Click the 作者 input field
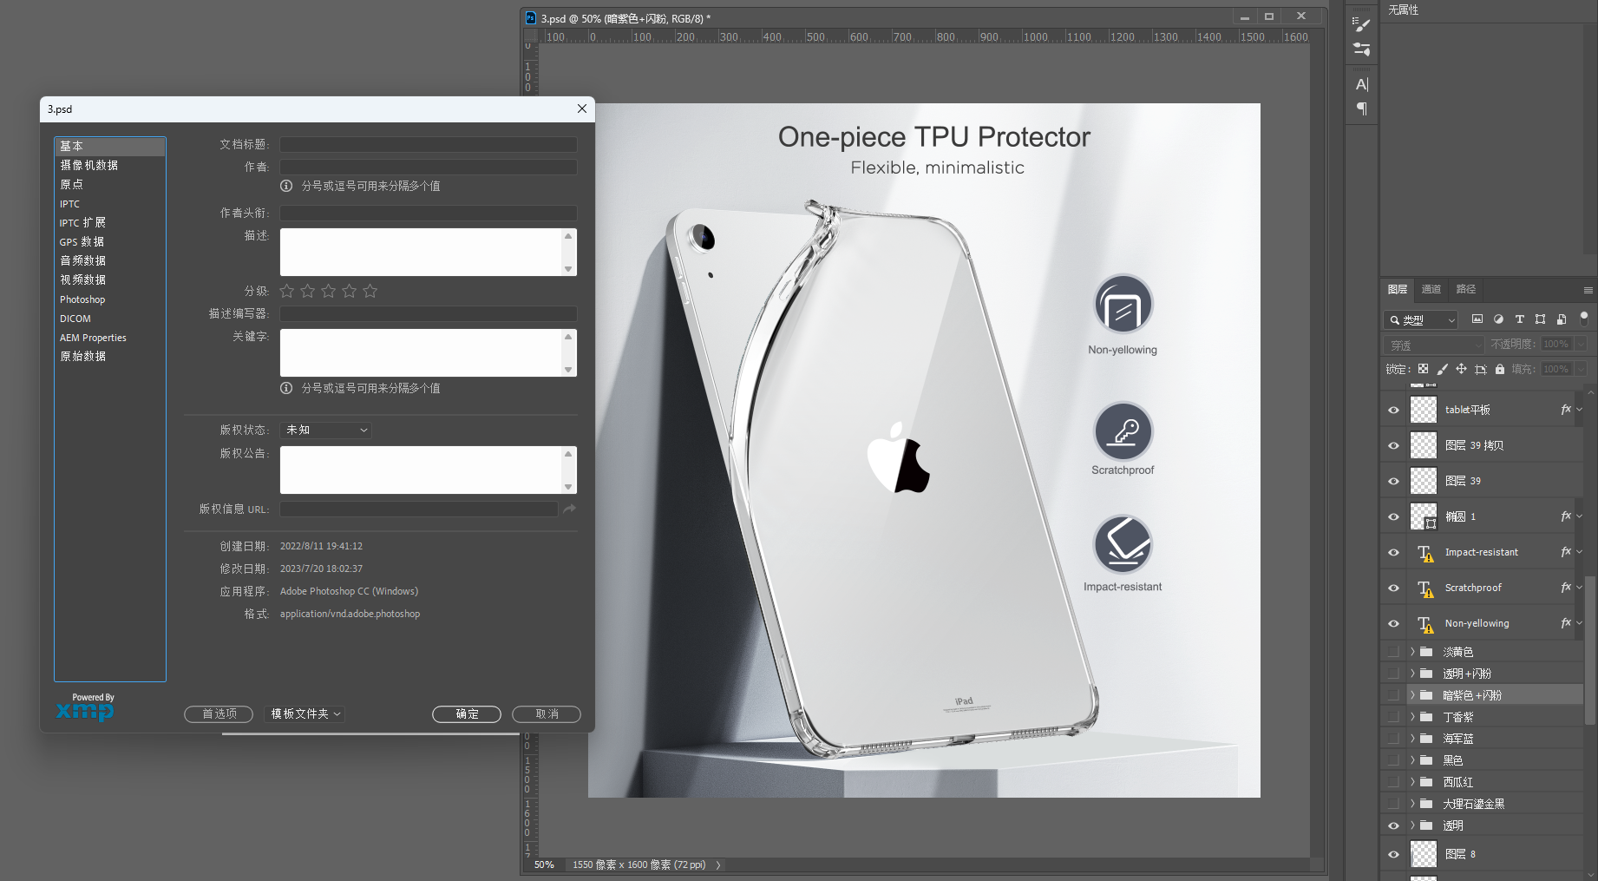 (429, 167)
